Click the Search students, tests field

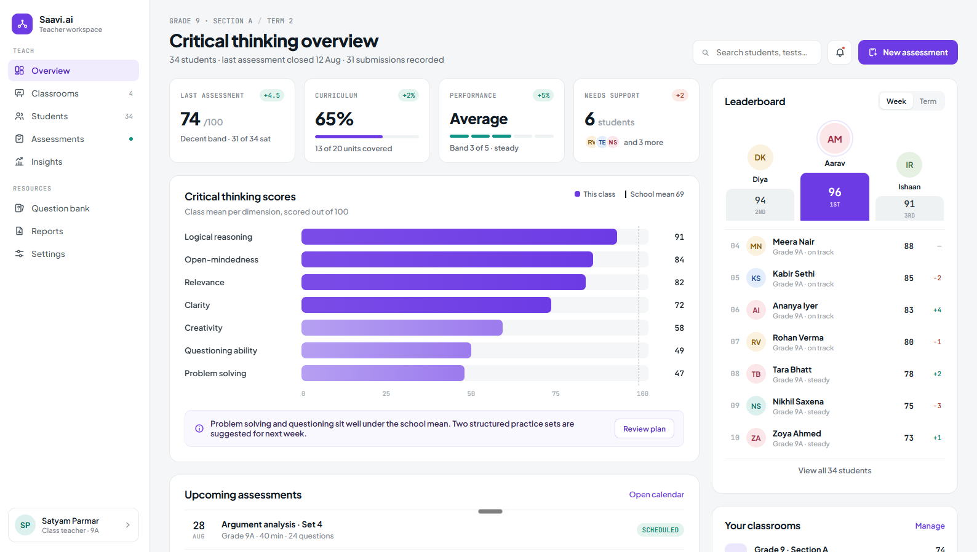coord(757,52)
